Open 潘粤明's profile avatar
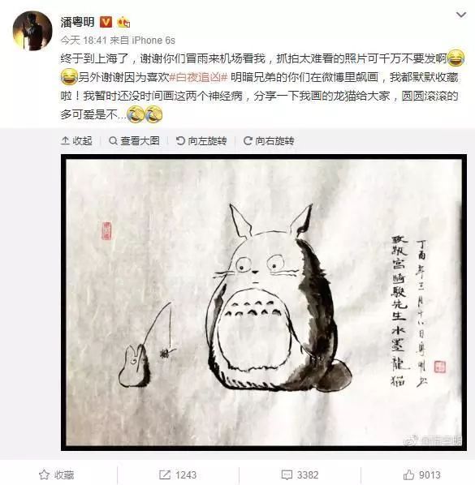This screenshot has height=485, width=475. 32,31
